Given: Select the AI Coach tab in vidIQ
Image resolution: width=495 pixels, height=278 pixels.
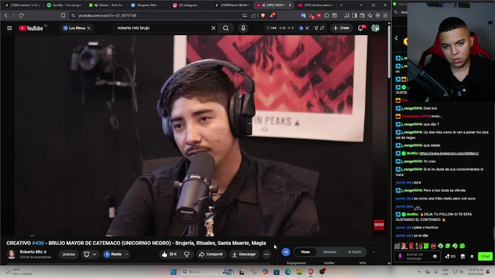Looking at the screenshot, I should click(x=354, y=252).
